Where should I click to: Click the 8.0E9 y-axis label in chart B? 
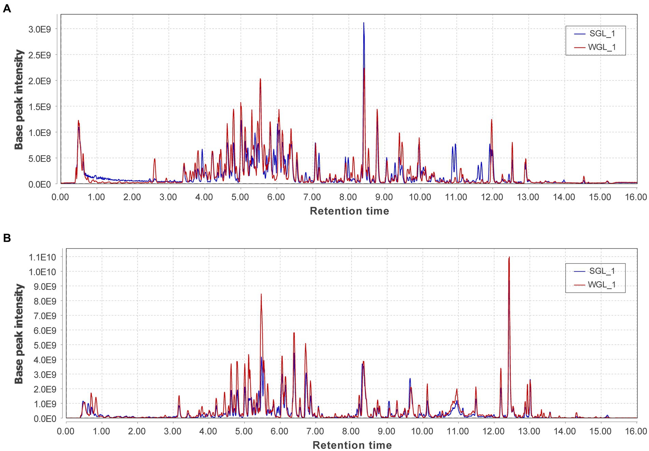tap(45, 301)
